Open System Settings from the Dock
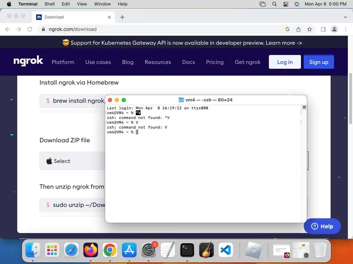The height and width of the screenshot is (264, 353). coord(149,250)
